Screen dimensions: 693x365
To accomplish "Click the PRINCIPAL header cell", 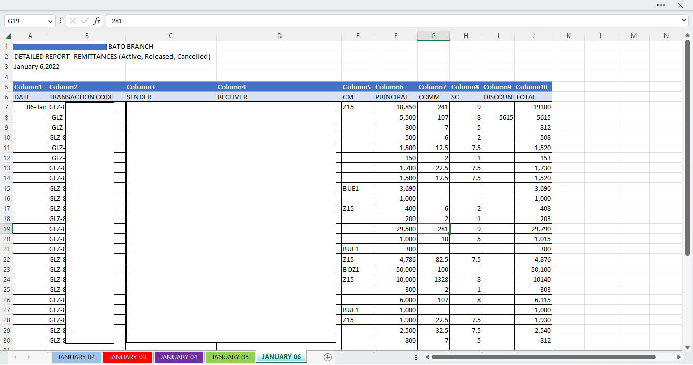I will (x=396, y=97).
